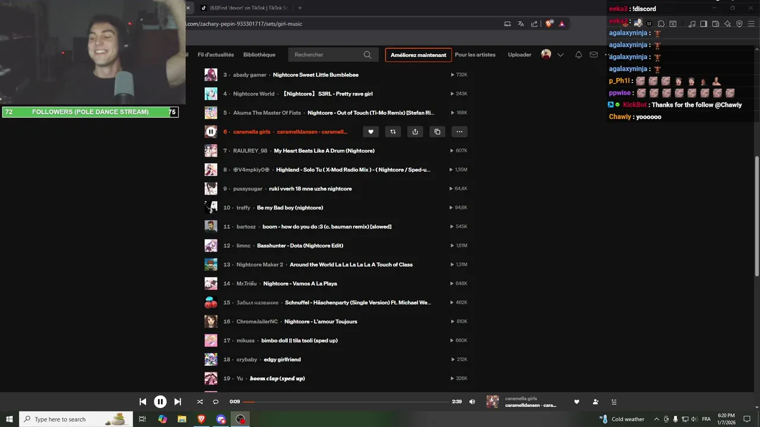Go to Fil d'actualités
The height and width of the screenshot is (427, 760).
pyautogui.click(x=216, y=55)
